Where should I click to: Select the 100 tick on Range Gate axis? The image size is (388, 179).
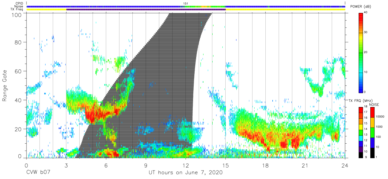17,15
